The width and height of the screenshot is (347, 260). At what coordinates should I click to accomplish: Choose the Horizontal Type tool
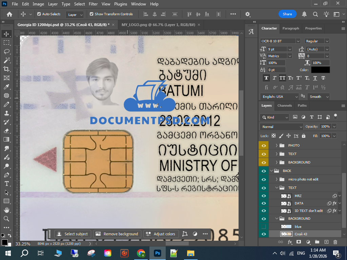6,183
